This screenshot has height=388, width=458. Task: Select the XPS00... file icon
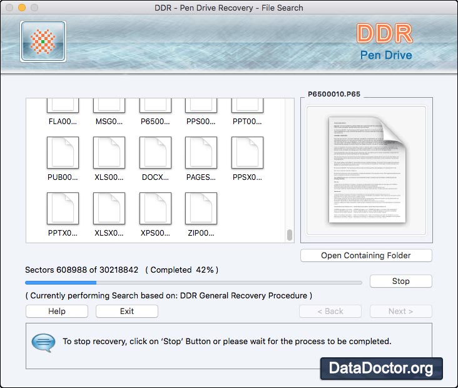click(x=155, y=208)
